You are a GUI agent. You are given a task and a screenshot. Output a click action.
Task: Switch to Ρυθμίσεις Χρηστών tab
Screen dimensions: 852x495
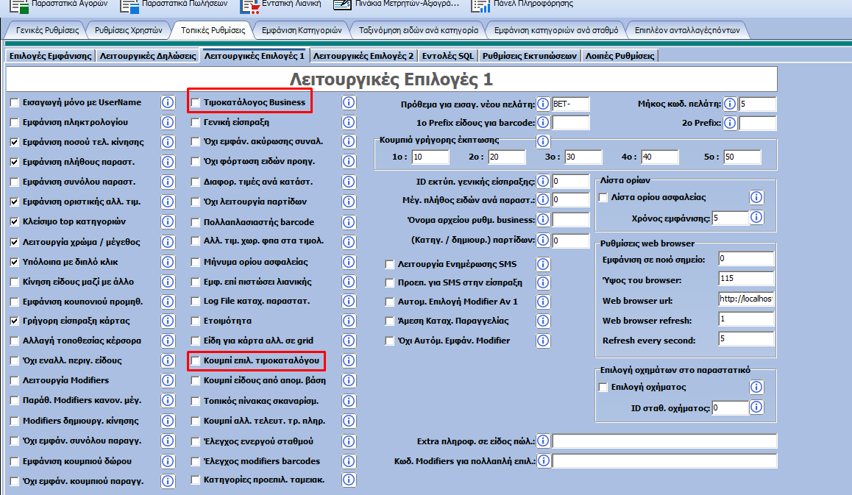(x=128, y=30)
